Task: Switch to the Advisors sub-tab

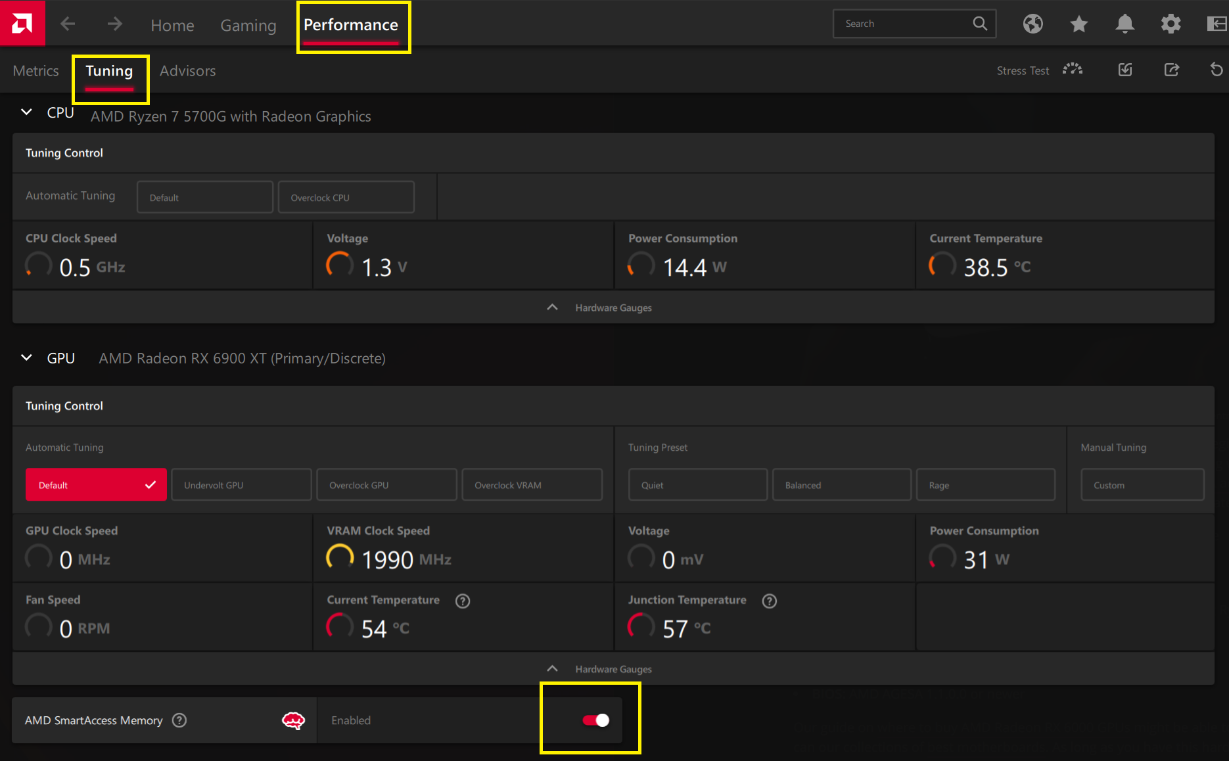Action: [188, 71]
